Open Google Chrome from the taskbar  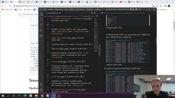click(x=42, y=96)
